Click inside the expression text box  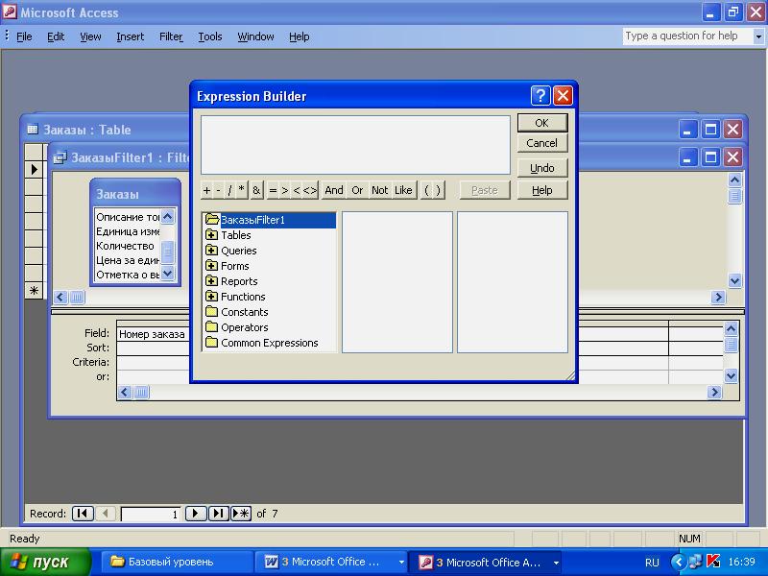click(355, 145)
